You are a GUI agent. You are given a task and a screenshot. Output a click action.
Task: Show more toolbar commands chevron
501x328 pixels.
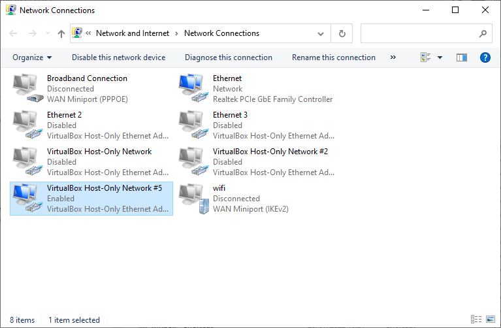(393, 57)
